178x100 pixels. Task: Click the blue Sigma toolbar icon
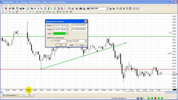pos(45,9)
